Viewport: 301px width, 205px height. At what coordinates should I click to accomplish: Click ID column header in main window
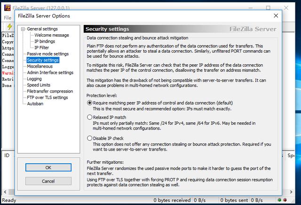tap(7, 155)
